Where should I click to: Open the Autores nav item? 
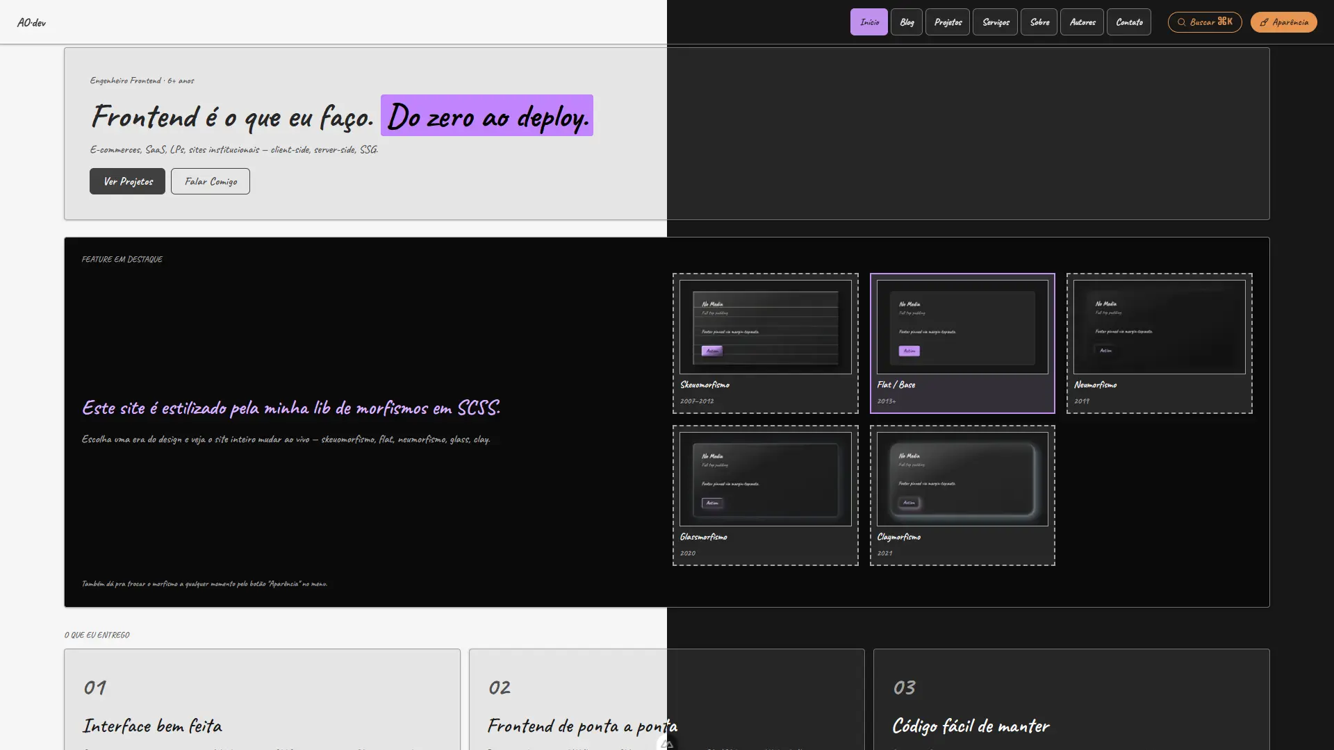click(1082, 22)
